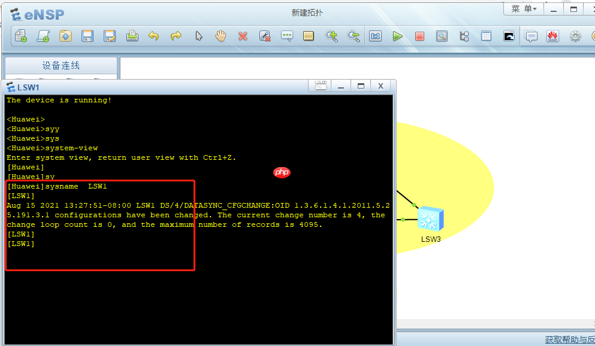Open the Huawei official website icon
This screenshot has width=595, height=346.
pos(553,36)
